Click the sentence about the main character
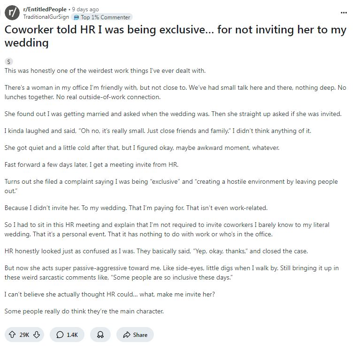 click(x=84, y=312)
